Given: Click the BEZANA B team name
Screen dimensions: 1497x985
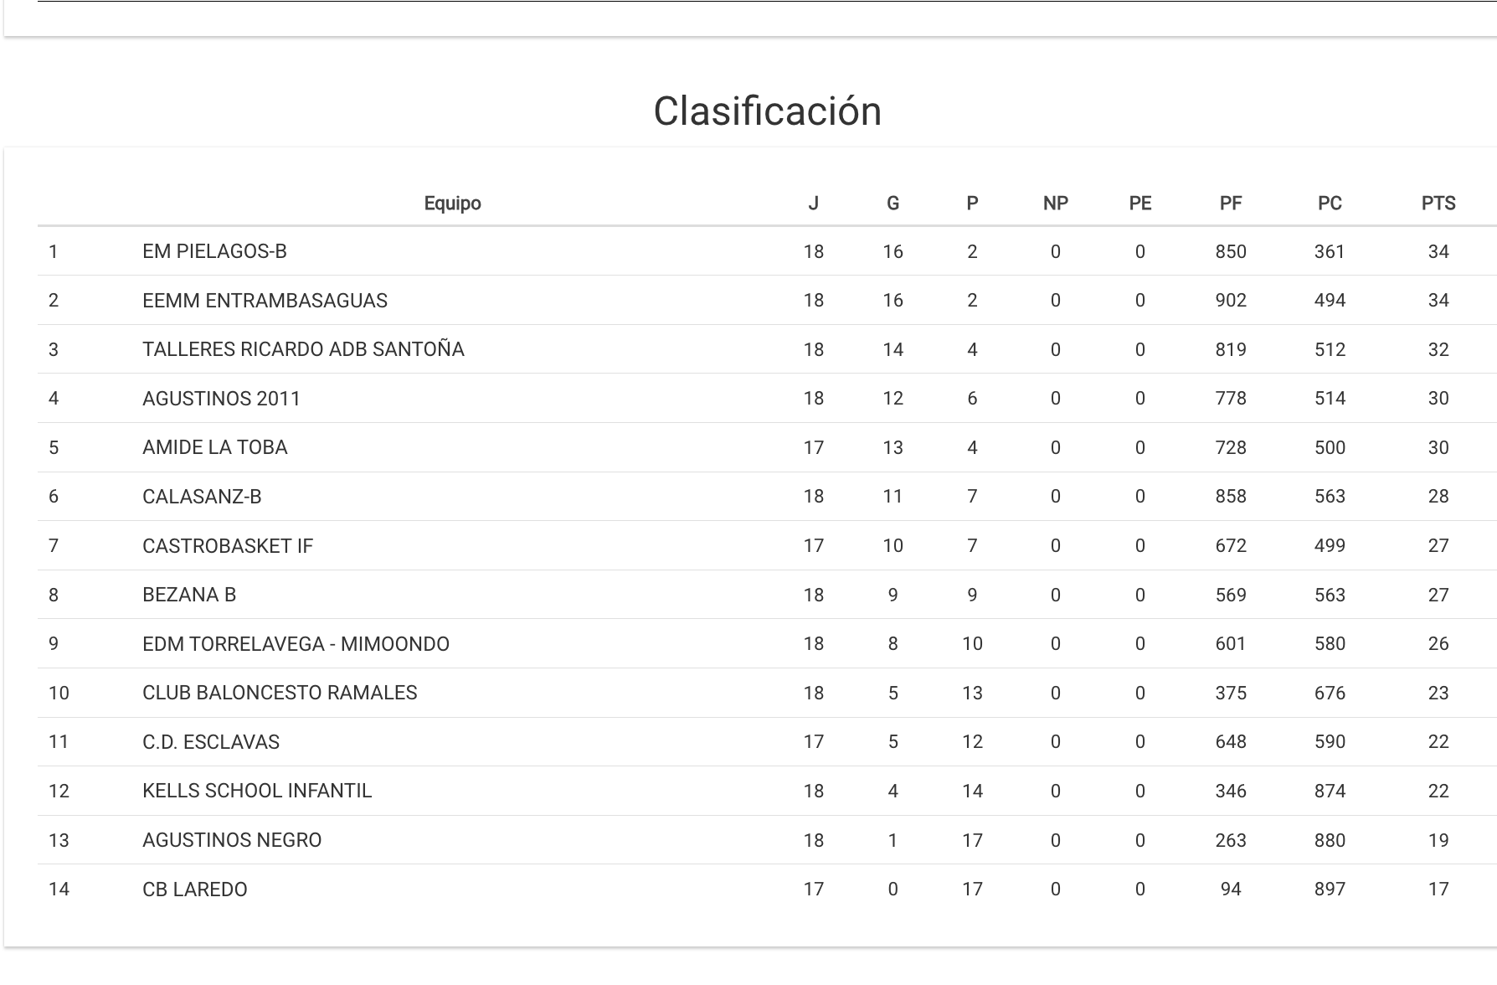Looking at the screenshot, I should [189, 595].
